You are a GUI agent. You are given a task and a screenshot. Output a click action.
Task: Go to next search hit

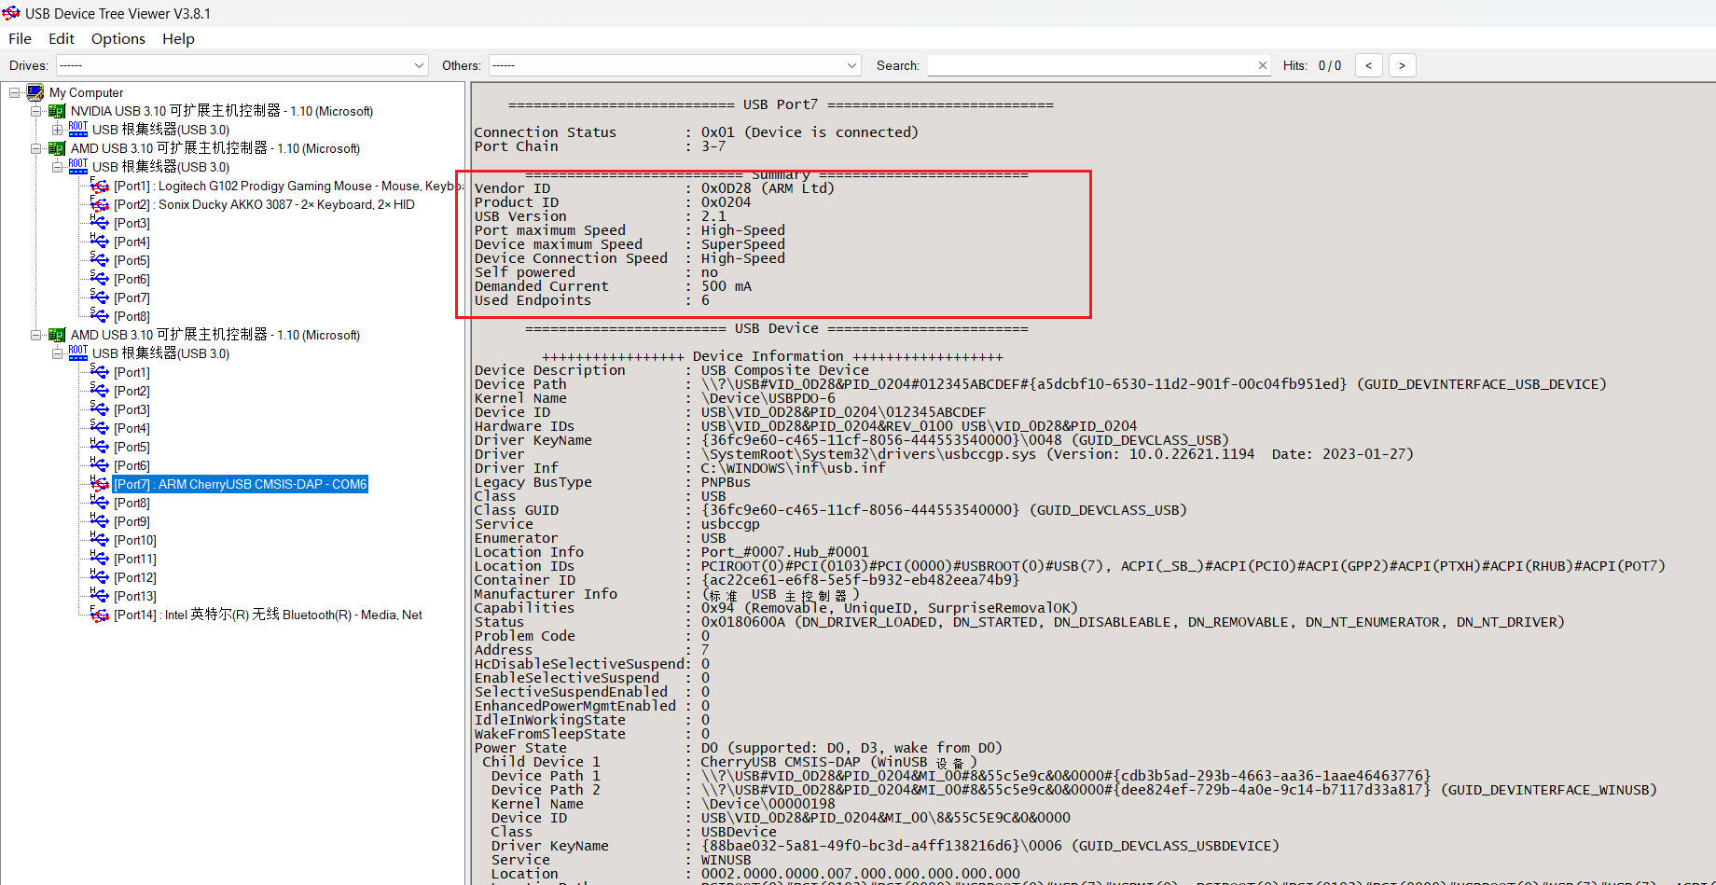[x=1402, y=65]
